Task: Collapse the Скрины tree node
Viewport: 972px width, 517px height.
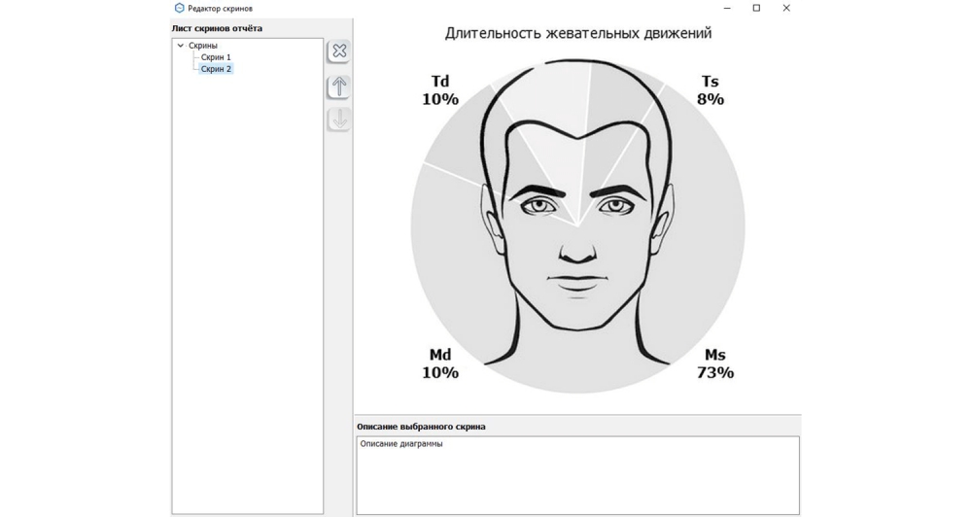Action: (x=181, y=46)
